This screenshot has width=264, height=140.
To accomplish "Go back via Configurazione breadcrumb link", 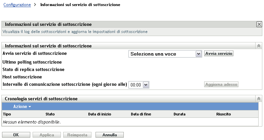I will coord(16,5).
